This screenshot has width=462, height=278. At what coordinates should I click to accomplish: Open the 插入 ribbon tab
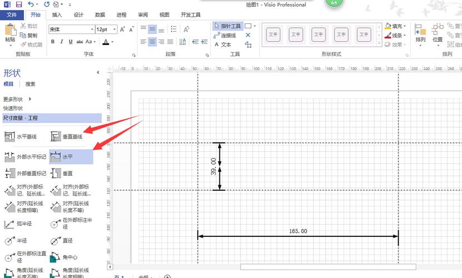[x=57, y=14]
